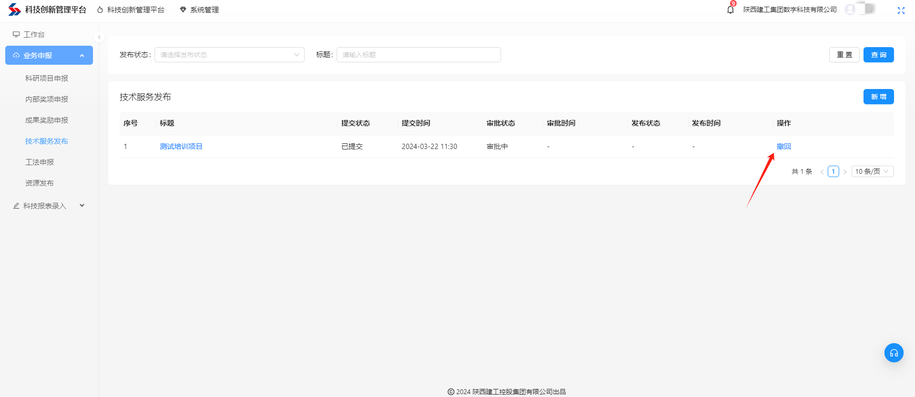Click 撤回 link in the table row
The image size is (915, 397).
tap(783, 147)
